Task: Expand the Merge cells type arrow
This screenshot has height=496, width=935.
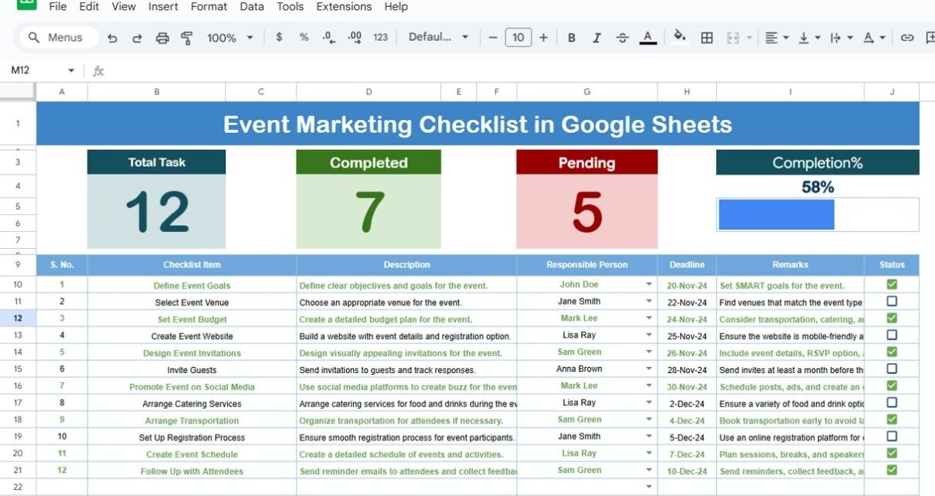Action: point(749,38)
